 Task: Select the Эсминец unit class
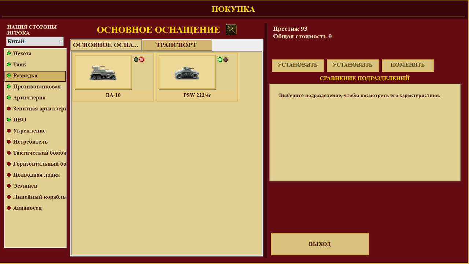click(35, 186)
